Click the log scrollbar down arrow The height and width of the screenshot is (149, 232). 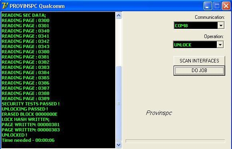pos(118,145)
